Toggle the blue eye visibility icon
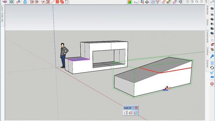The image size is (215, 121). (x=212, y=77)
